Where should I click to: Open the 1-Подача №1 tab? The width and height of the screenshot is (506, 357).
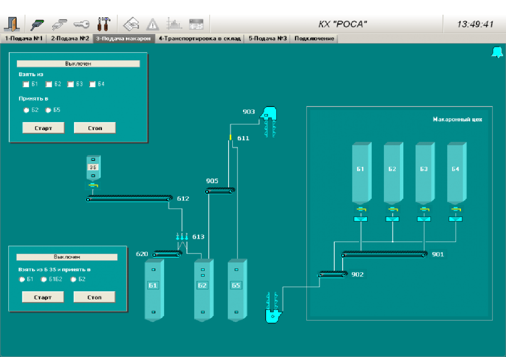[24, 39]
